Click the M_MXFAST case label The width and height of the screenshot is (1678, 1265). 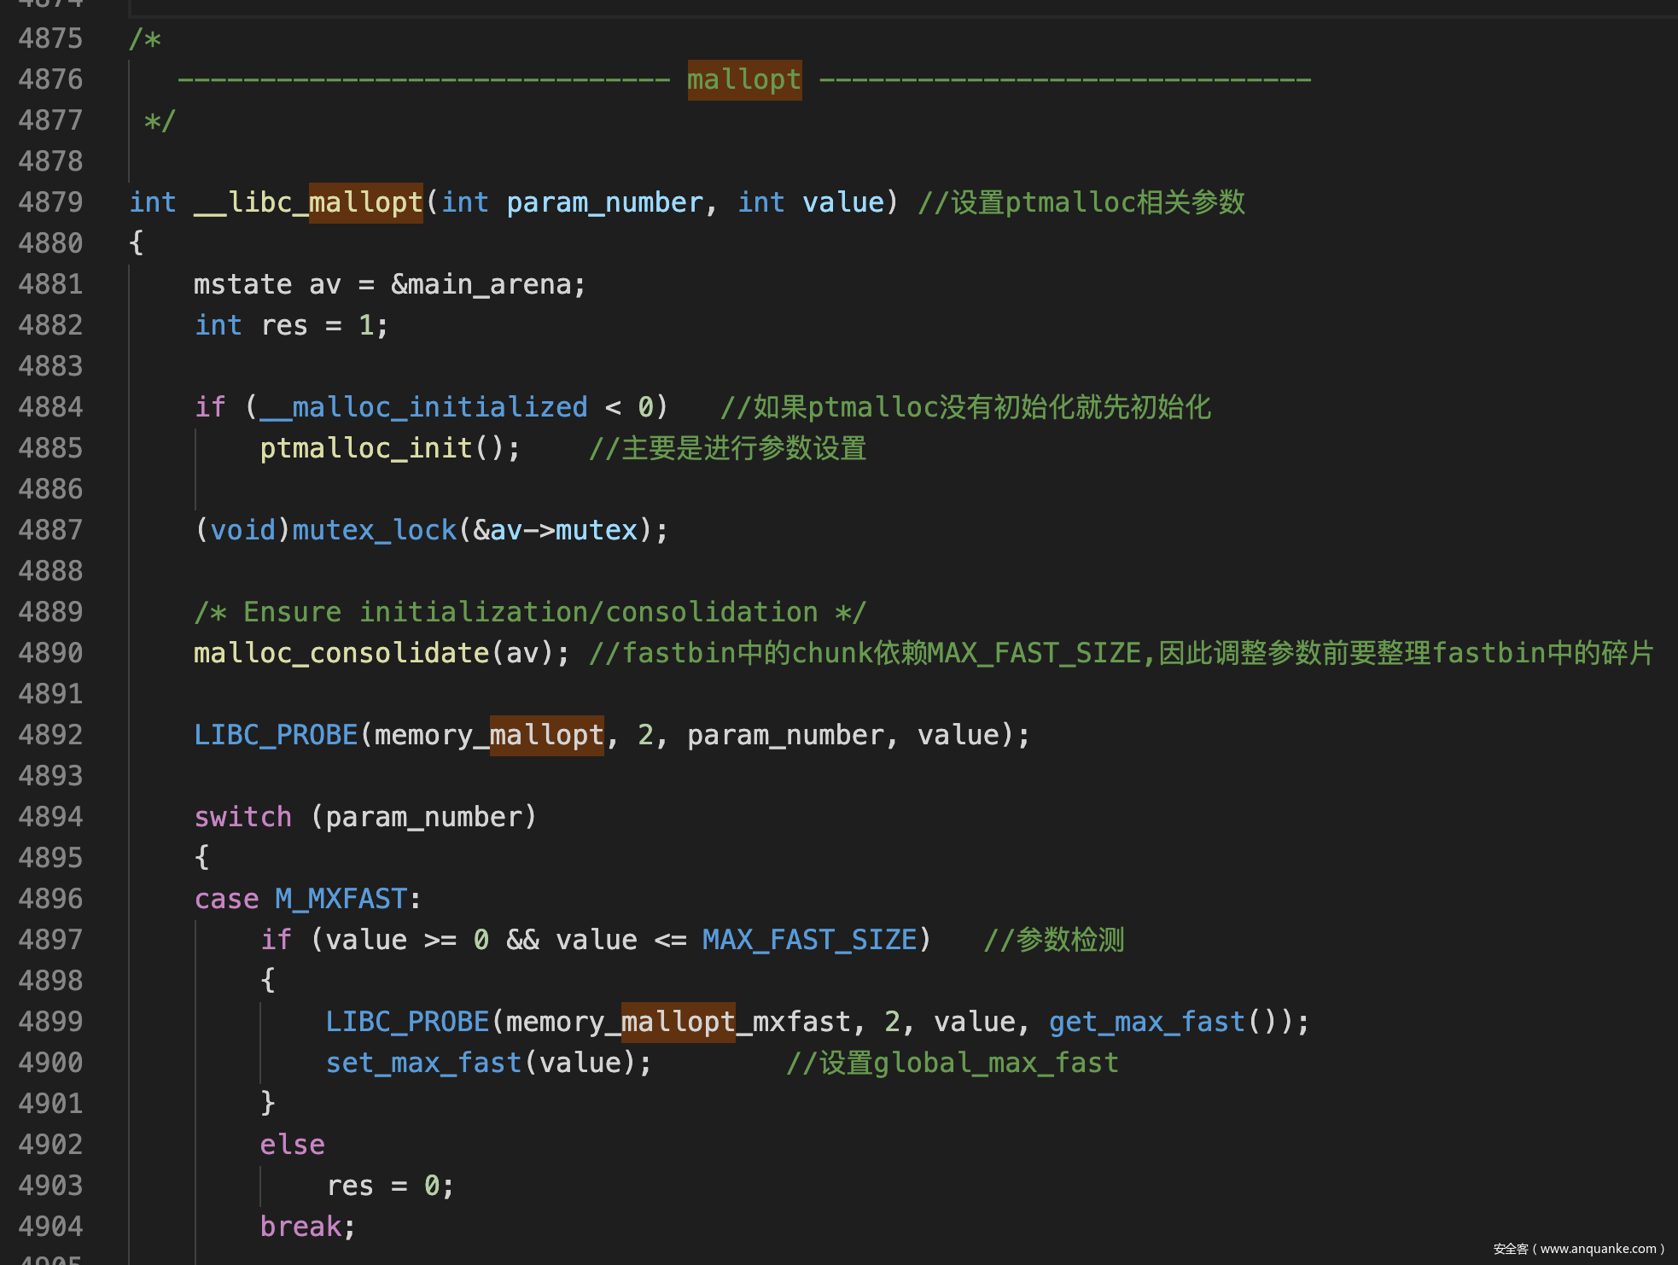pos(341,899)
